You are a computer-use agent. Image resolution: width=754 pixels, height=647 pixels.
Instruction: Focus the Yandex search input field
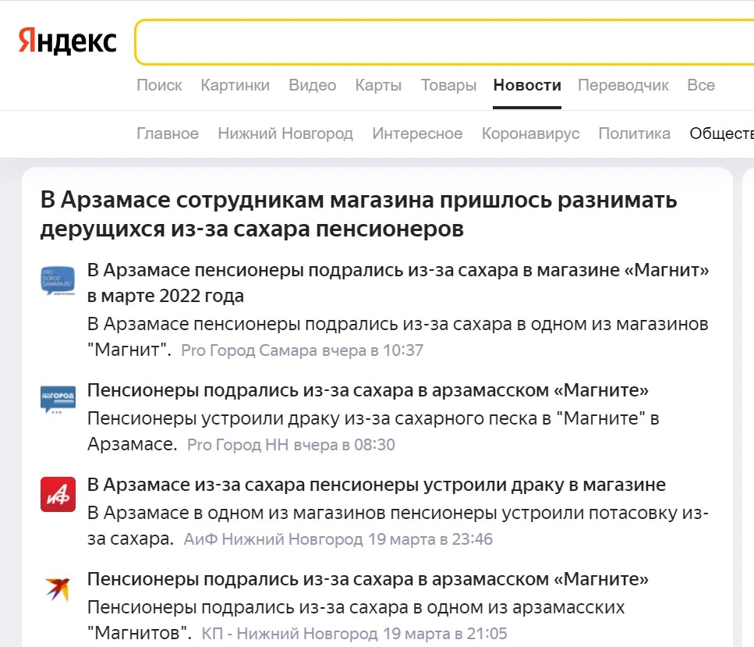tap(444, 42)
